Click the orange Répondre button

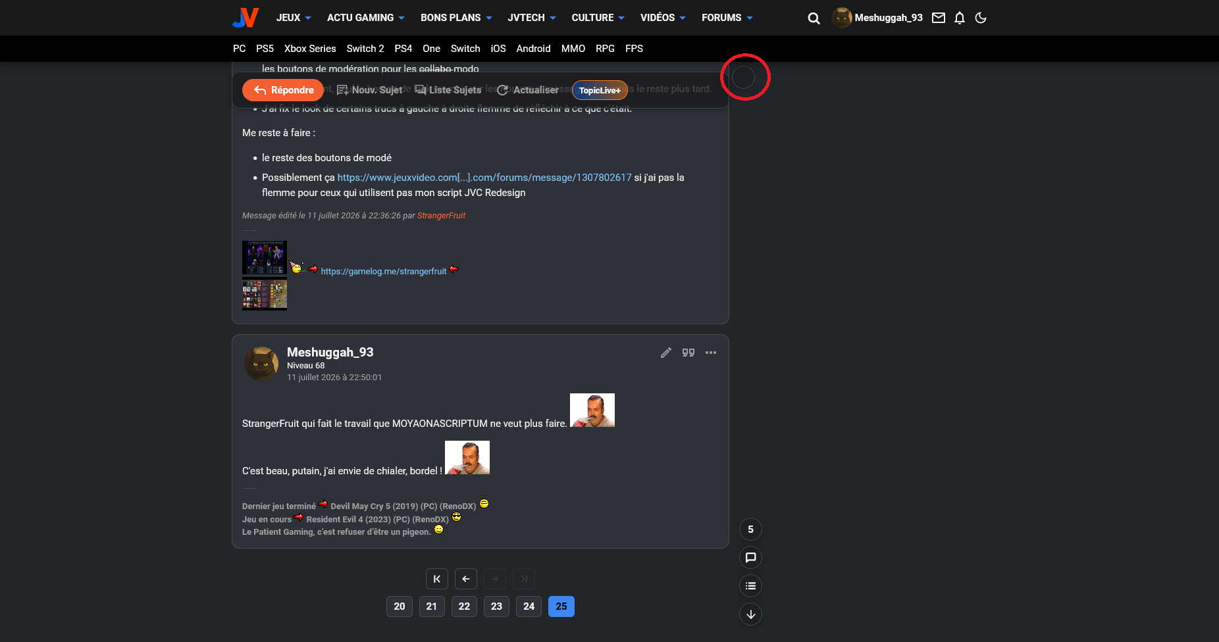283,90
